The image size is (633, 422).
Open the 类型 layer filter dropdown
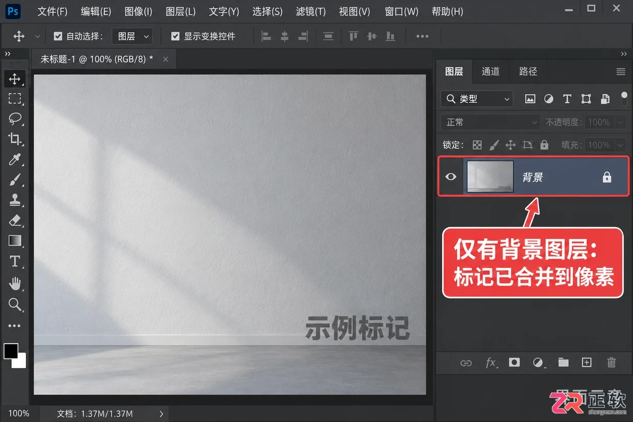(x=477, y=99)
